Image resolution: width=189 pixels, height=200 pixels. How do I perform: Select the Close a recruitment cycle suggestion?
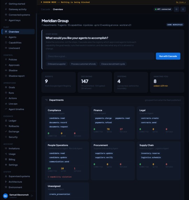point(113,64)
